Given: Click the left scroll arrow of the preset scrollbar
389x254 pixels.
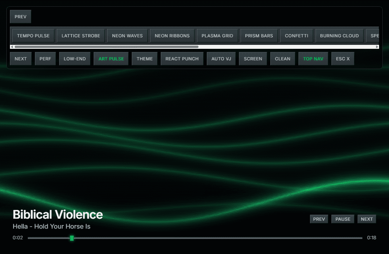Looking at the screenshot, I should click(x=12, y=47).
